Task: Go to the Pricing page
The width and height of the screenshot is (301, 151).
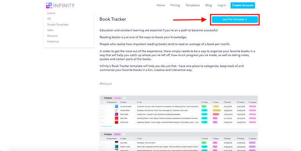Action: 175,5
